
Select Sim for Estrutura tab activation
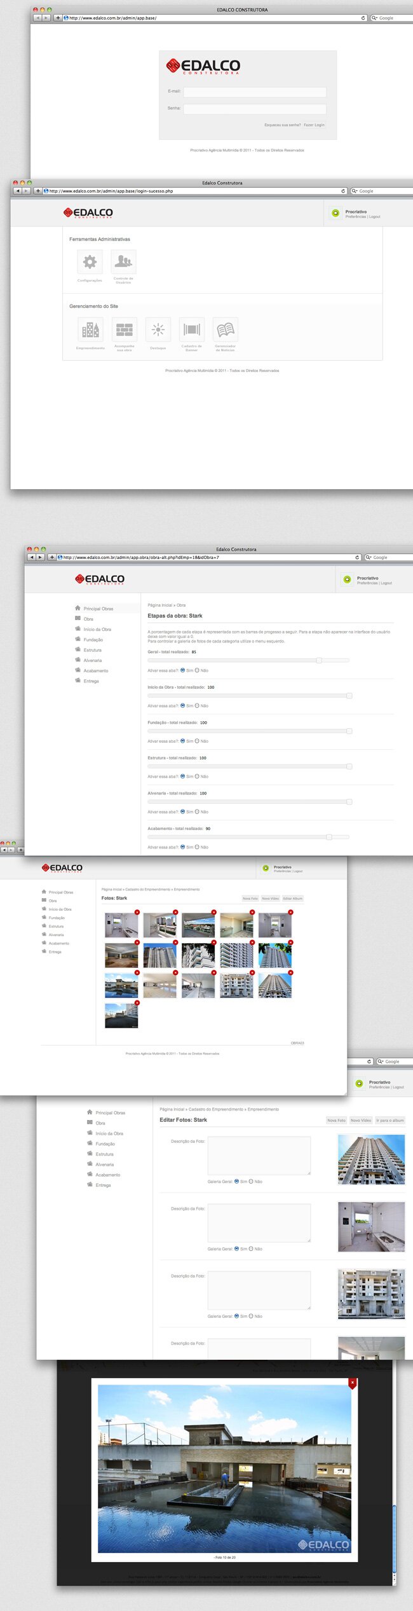tap(183, 776)
